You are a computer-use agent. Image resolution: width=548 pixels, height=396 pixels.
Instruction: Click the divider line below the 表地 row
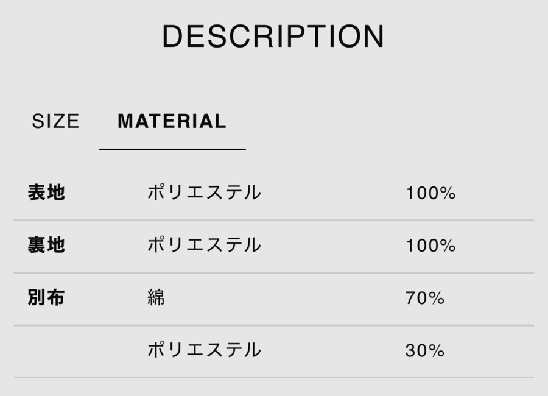[274, 220]
